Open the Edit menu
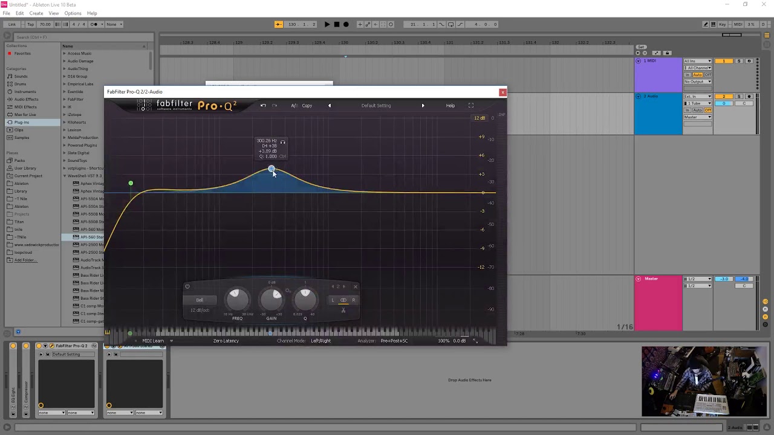Viewport: 774px width, 435px height. click(20, 13)
